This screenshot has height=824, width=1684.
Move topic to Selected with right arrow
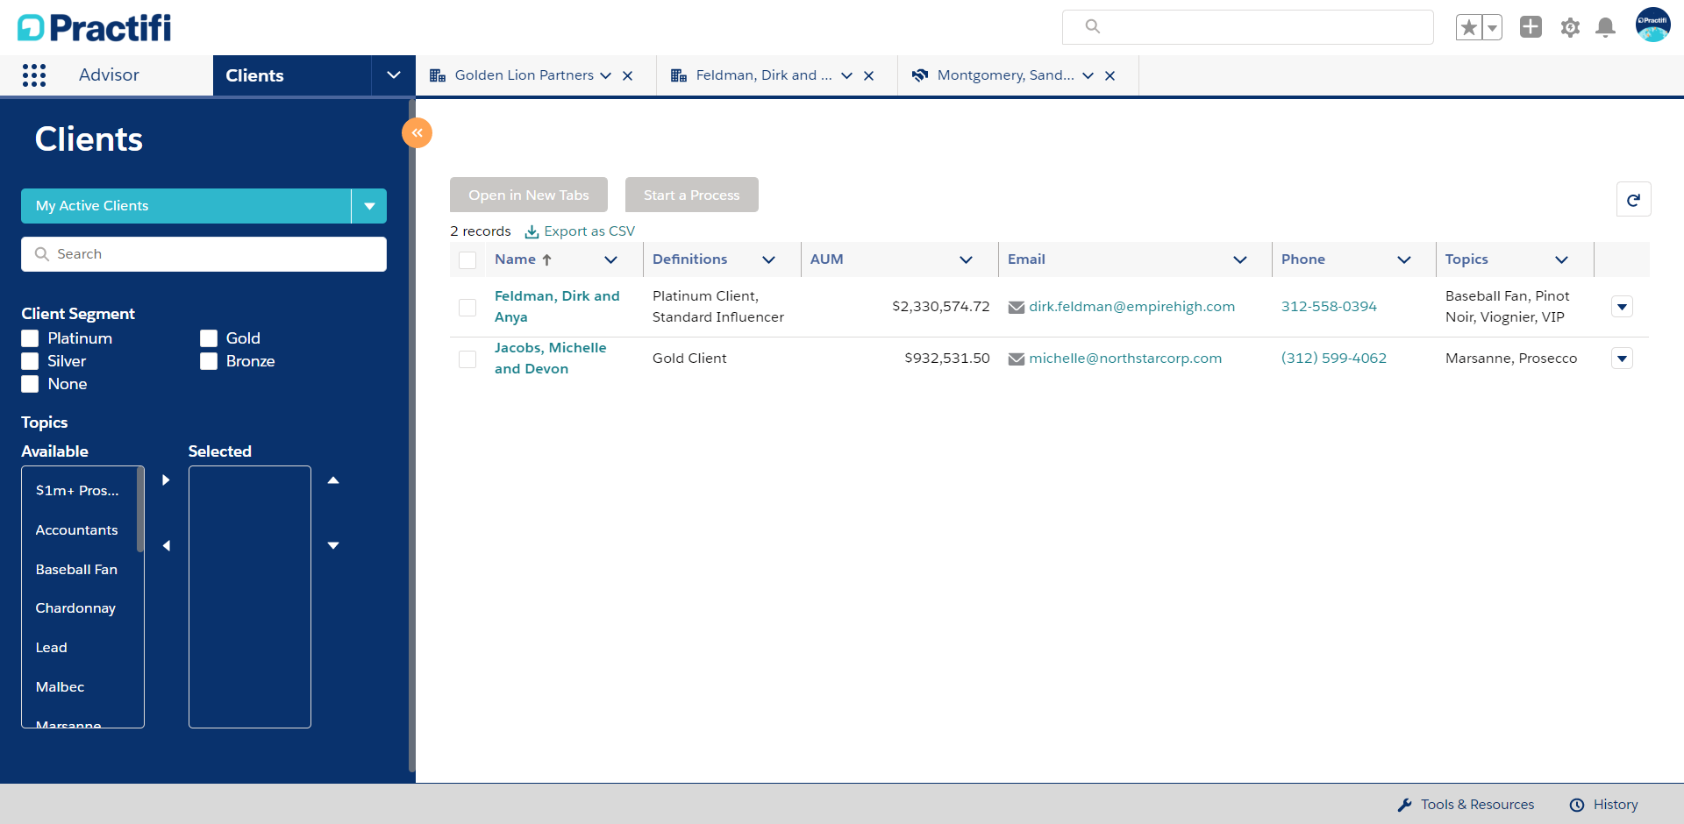[166, 480]
